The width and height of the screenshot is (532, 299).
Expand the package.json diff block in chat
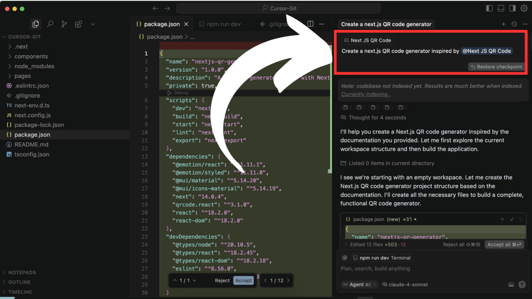(520, 219)
